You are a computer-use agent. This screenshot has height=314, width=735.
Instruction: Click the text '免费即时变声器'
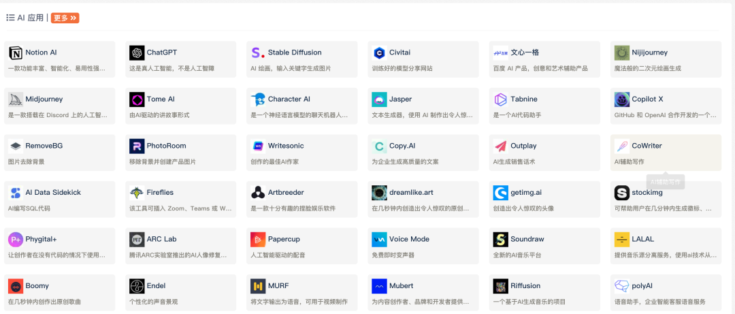[393, 255]
